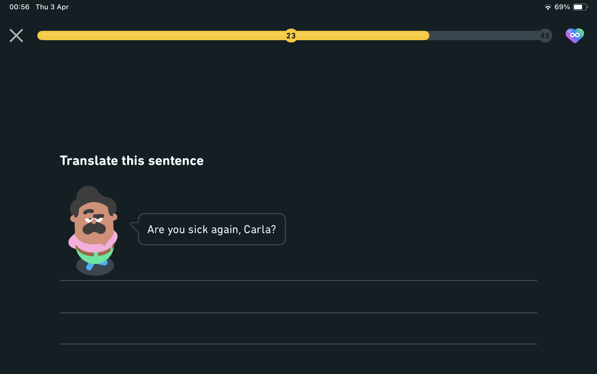This screenshot has height=374, width=597.
Task: Tap the word "Are" in speech bubble
Action: click(156, 229)
